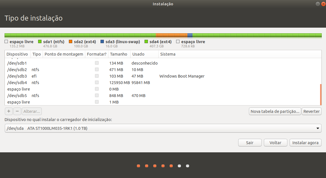Click the blue sda3 linux-swap legend square
The width and height of the screenshot is (326, 178).
click(x=102, y=42)
